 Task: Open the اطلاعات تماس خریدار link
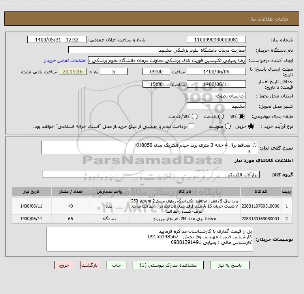point(65,60)
